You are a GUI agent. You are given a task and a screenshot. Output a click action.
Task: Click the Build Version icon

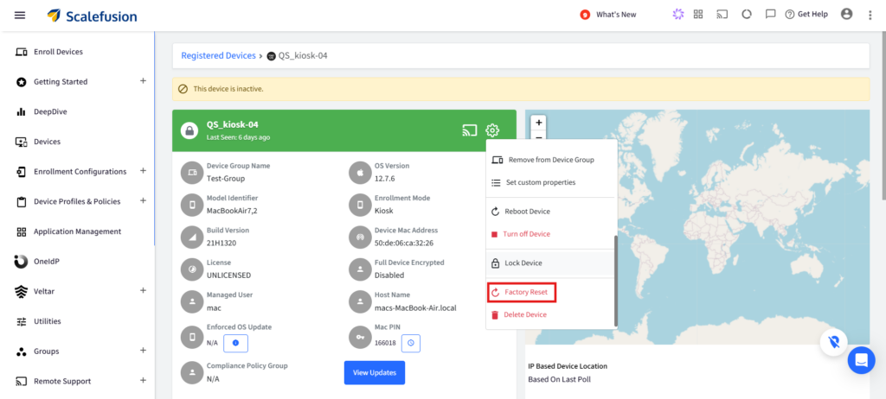point(192,237)
